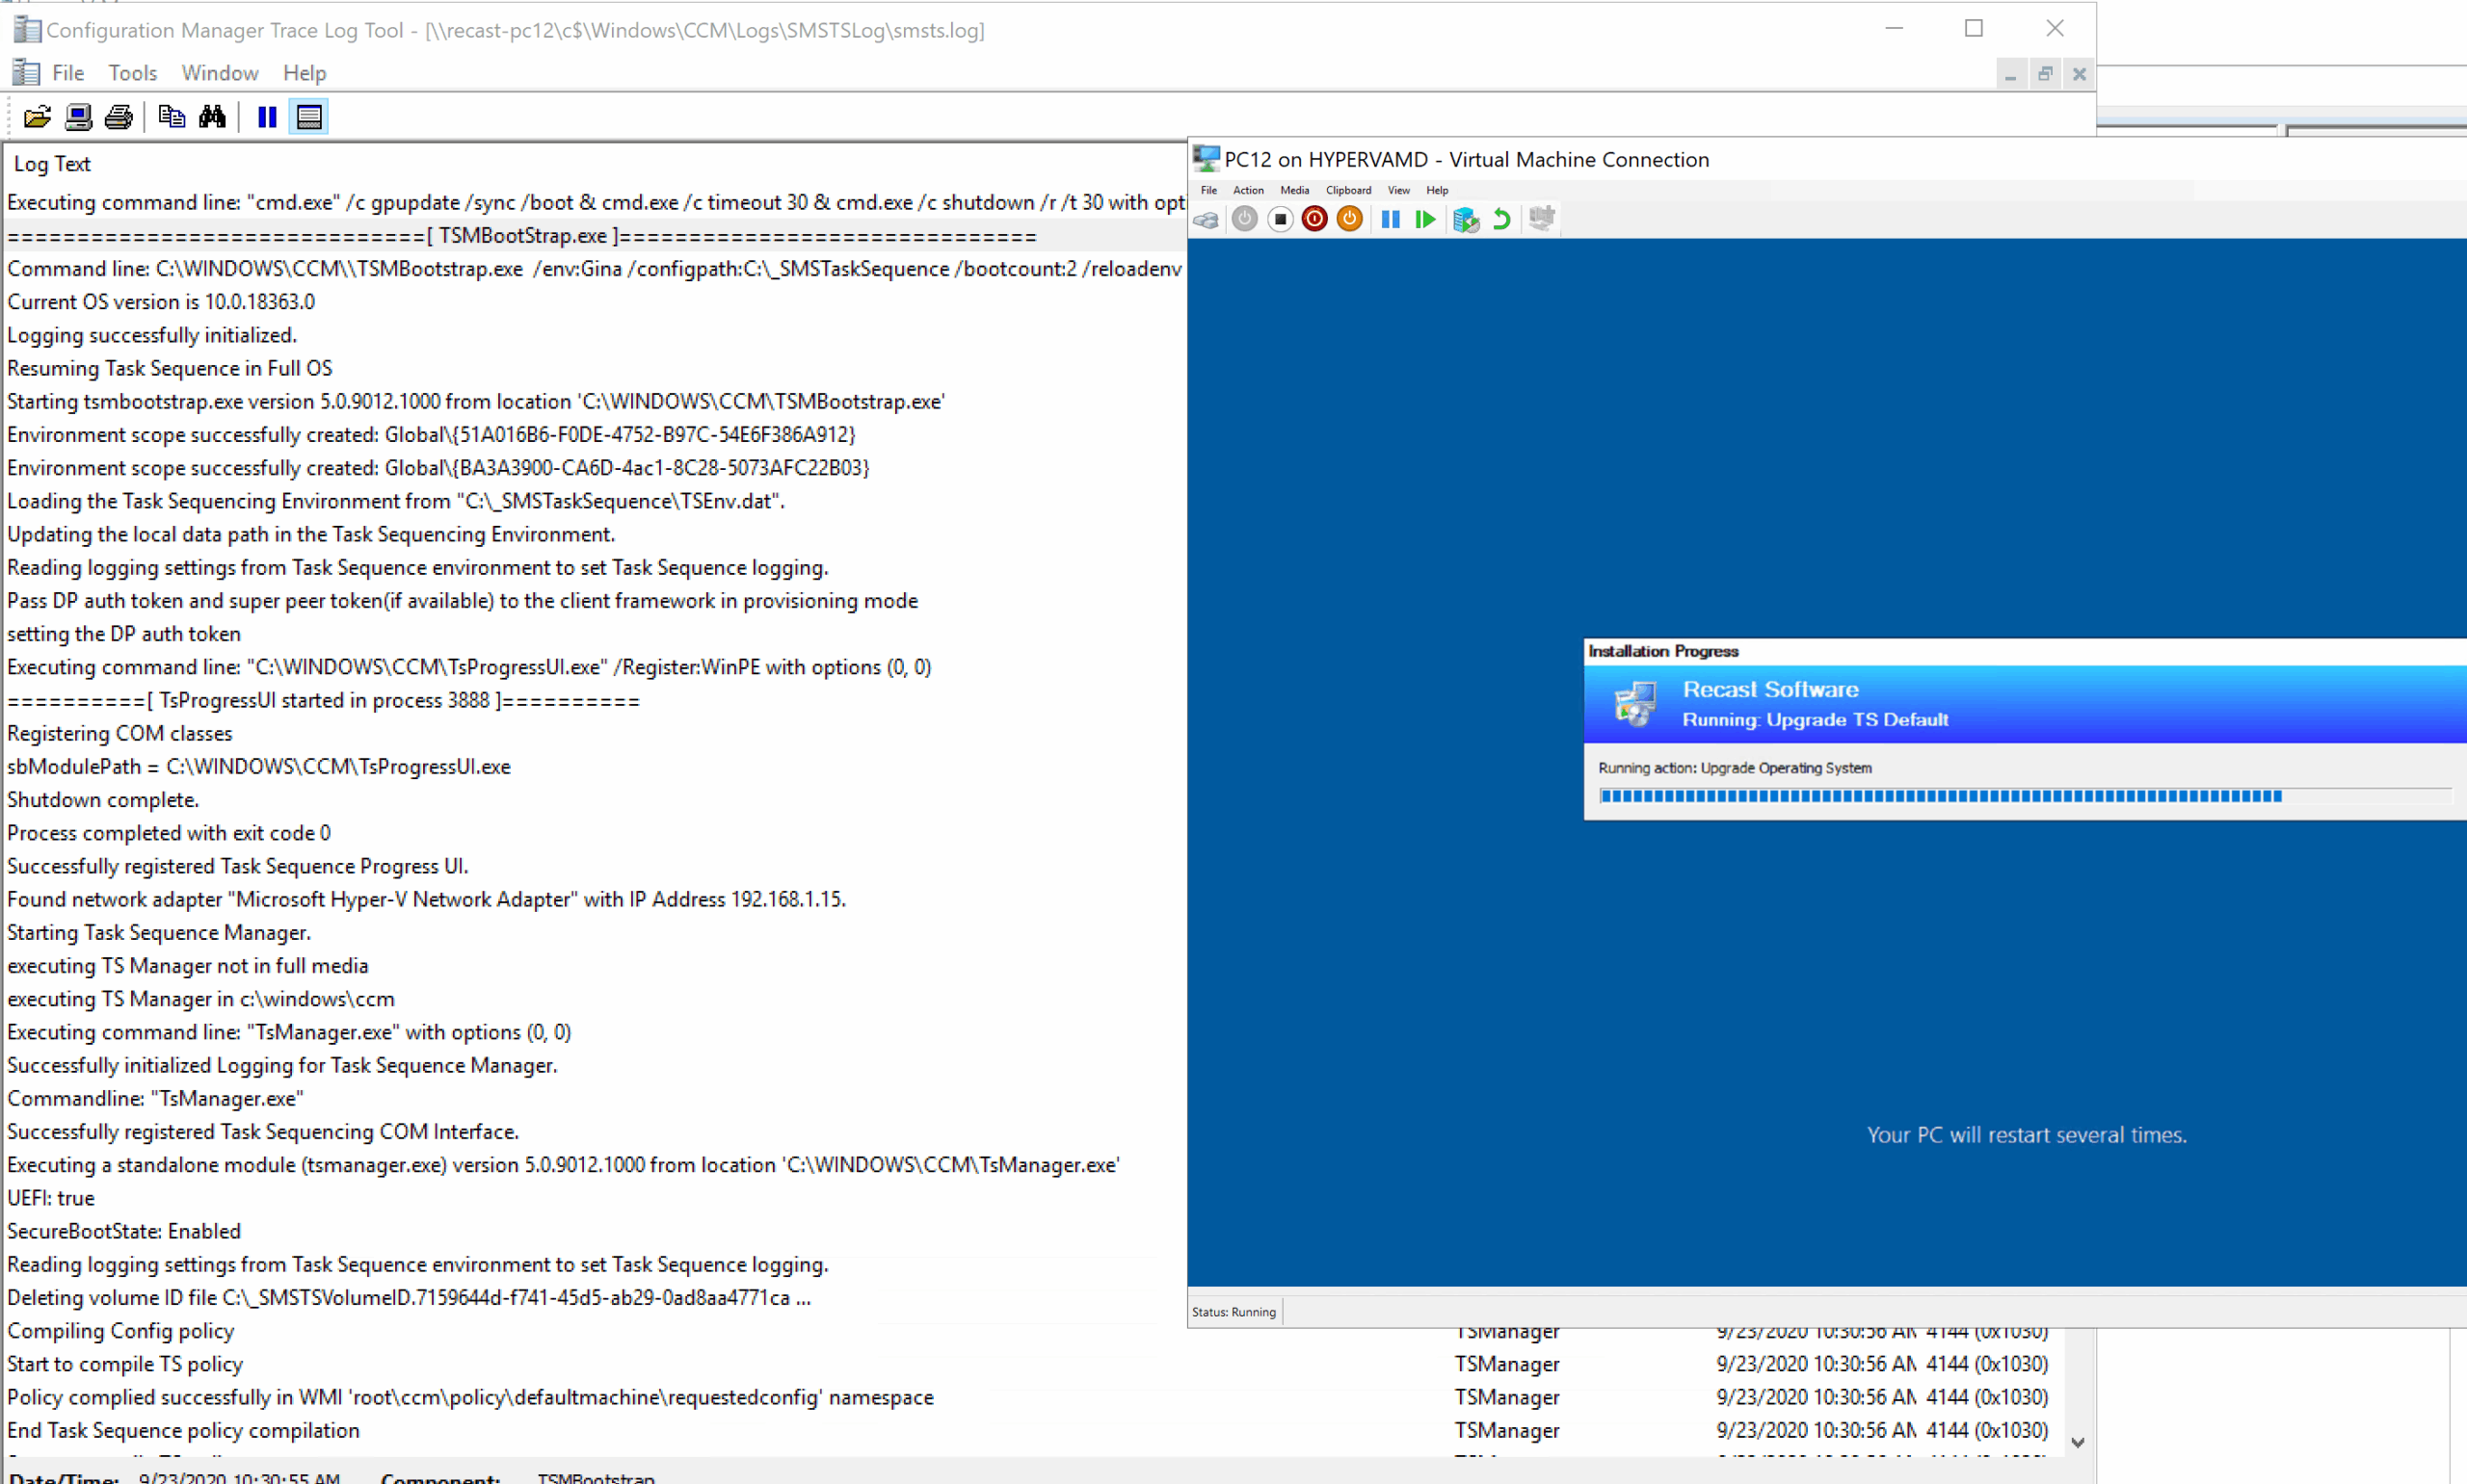
Task: Pause the running PC12 virtual machine
Action: (x=1390, y=219)
